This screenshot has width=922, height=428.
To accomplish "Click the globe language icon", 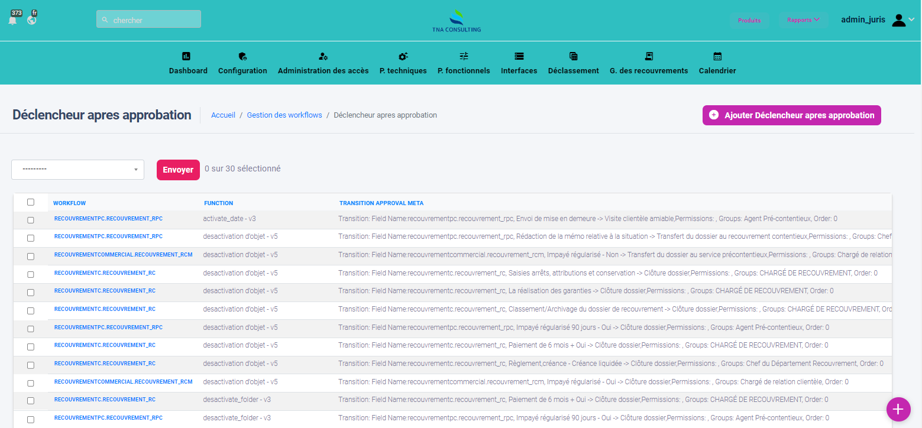I will tap(31, 20).
